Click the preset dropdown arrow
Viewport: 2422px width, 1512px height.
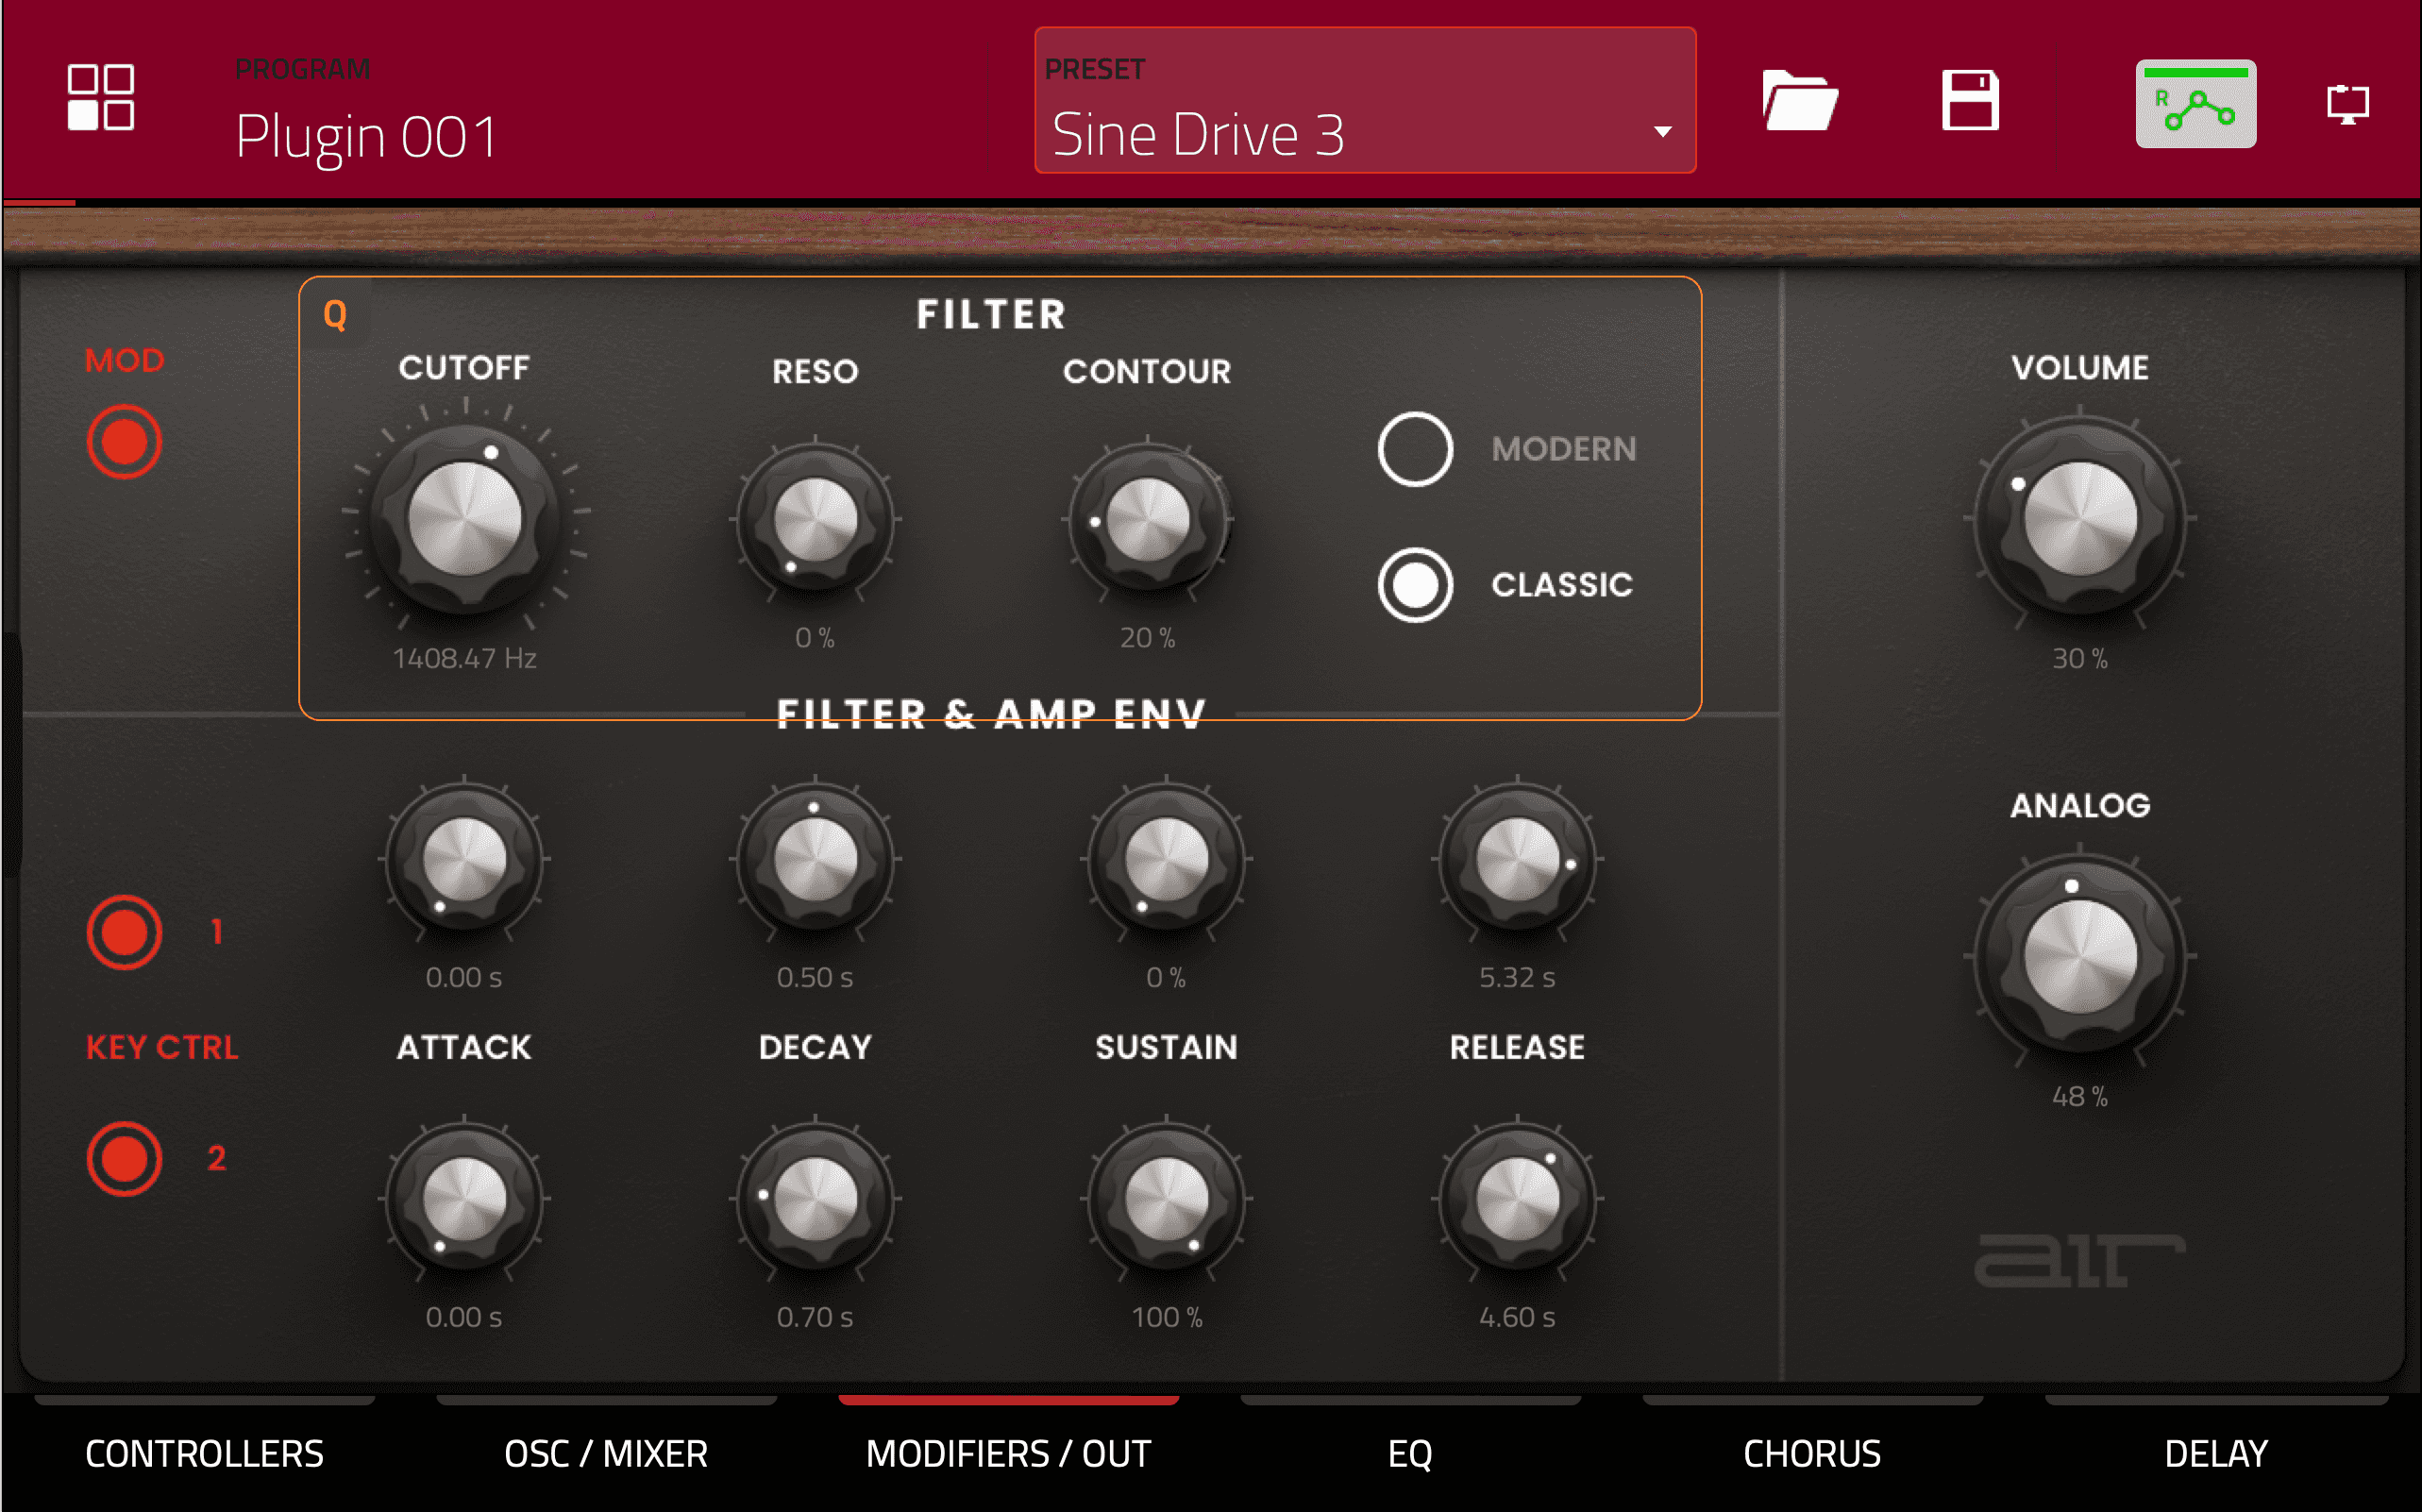point(1663,132)
